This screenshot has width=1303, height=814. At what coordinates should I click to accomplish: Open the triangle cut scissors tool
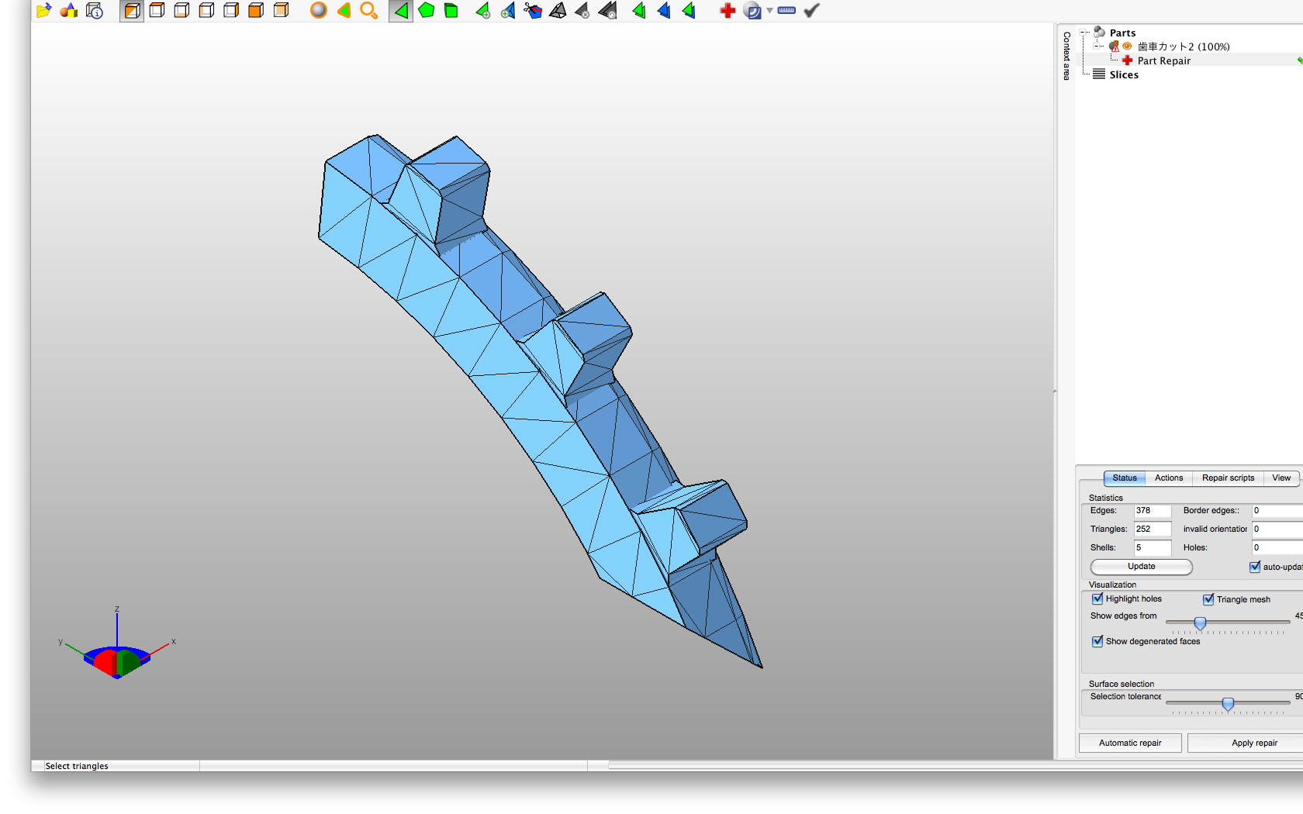pyautogui.click(x=534, y=11)
